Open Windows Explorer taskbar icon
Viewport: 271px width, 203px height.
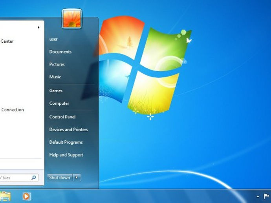tap(5, 196)
